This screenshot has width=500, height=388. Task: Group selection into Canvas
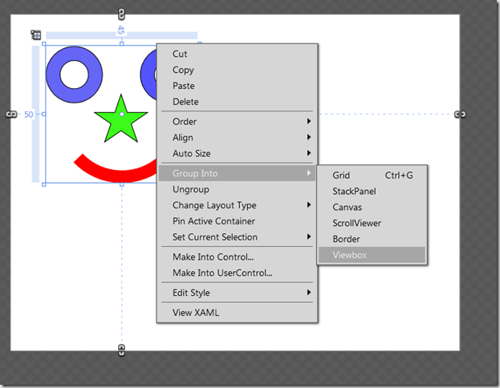coord(372,207)
